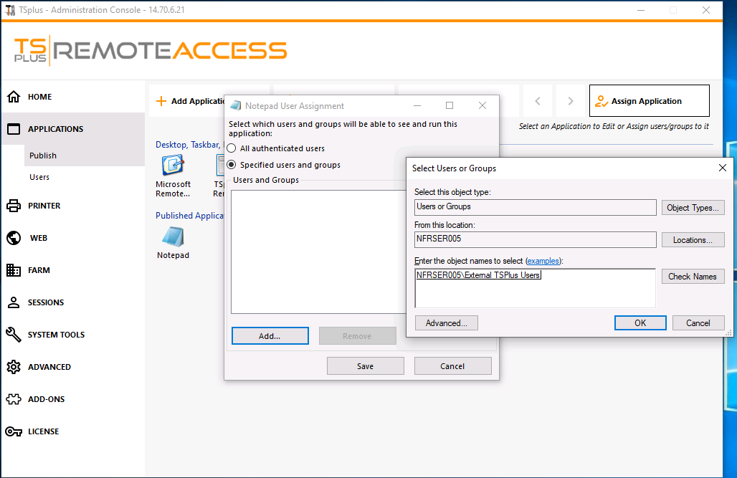Image resolution: width=737 pixels, height=478 pixels.
Task: Choose Specified users and groups option
Action: click(x=232, y=165)
